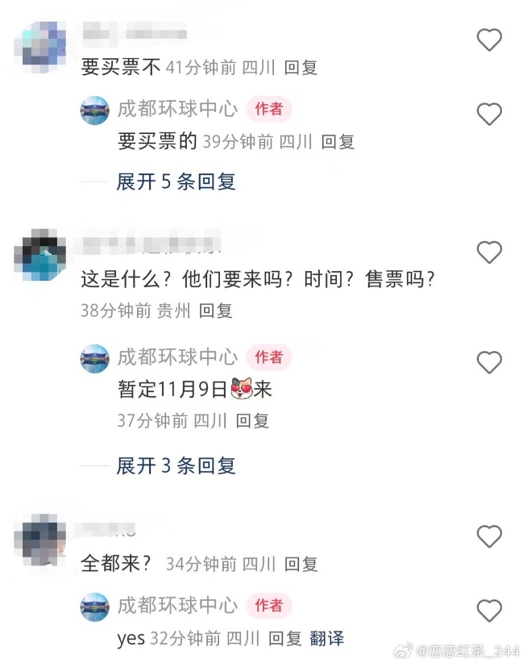Reply to the comment from 贵州

215,311
